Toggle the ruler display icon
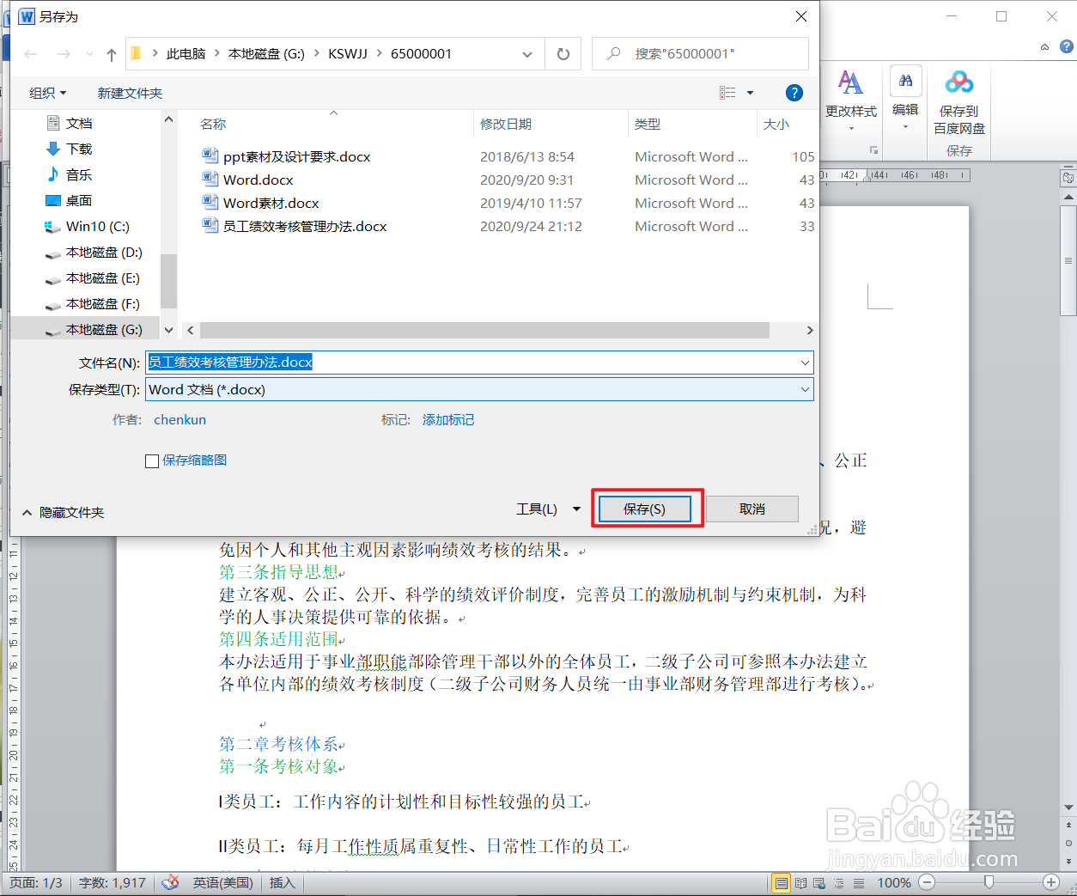The width and height of the screenshot is (1077, 896). click(1068, 178)
